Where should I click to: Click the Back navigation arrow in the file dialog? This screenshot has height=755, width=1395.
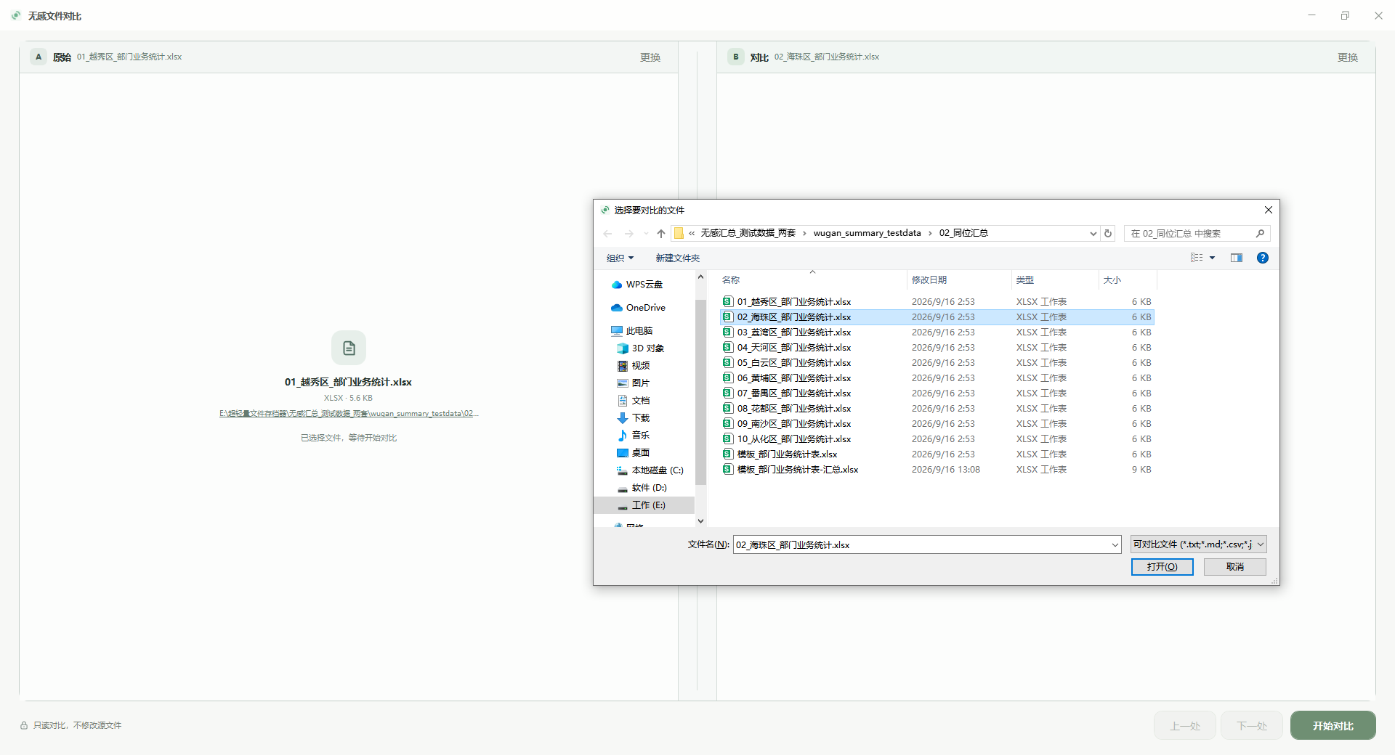[x=608, y=233]
